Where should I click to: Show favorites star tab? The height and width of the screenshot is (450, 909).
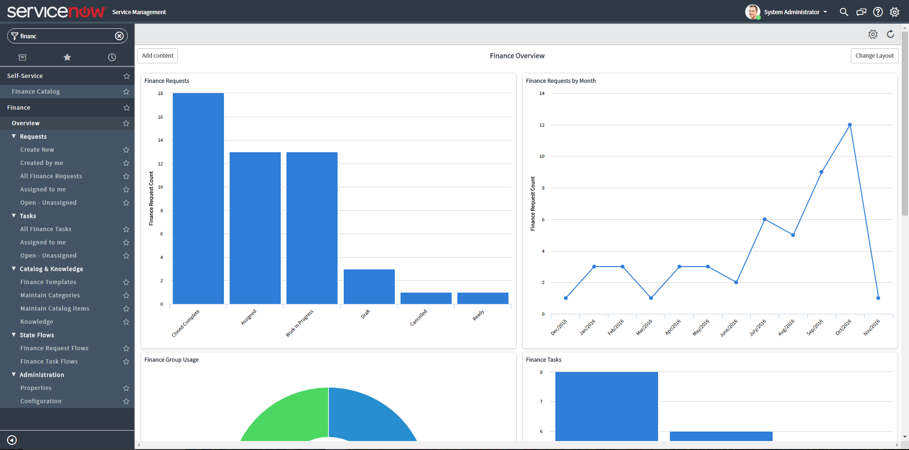67,57
